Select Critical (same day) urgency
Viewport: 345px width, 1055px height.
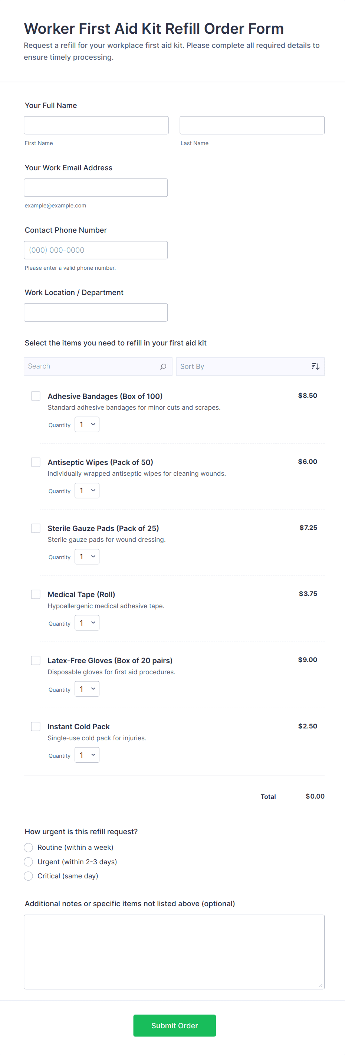[29, 876]
